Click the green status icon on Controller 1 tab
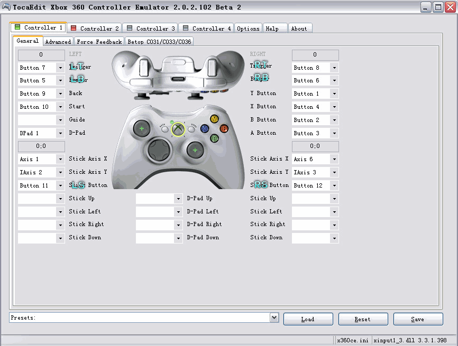This screenshot has height=346, width=458. coord(17,27)
